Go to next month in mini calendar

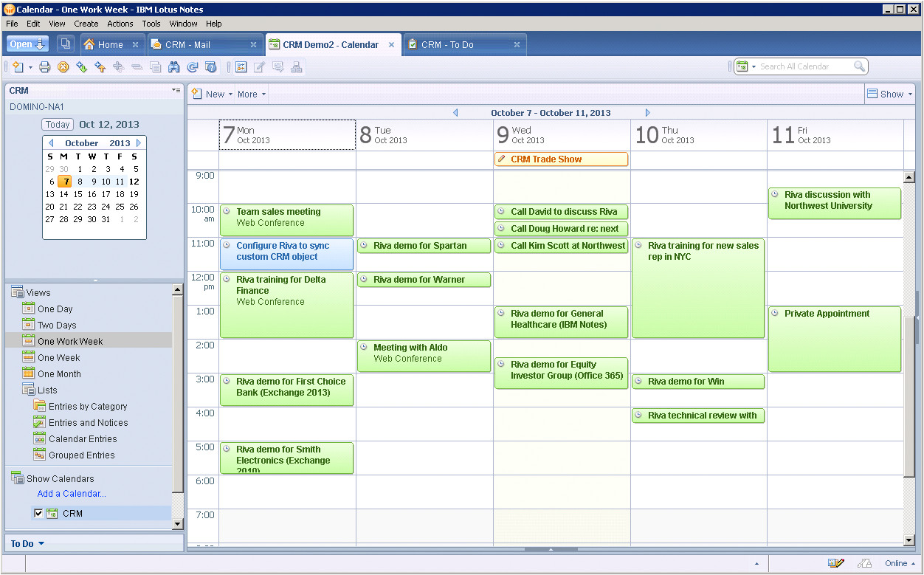click(x=138, y=142)
